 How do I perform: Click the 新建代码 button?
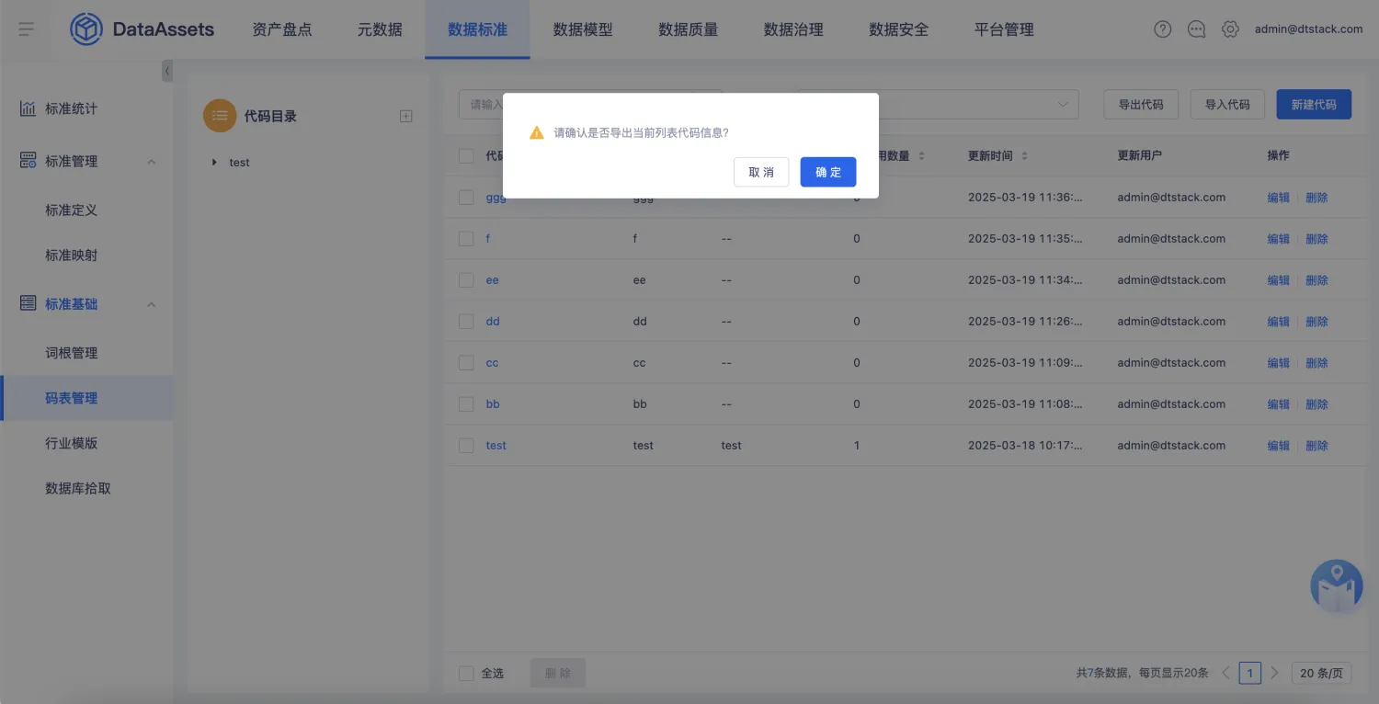1314,105
